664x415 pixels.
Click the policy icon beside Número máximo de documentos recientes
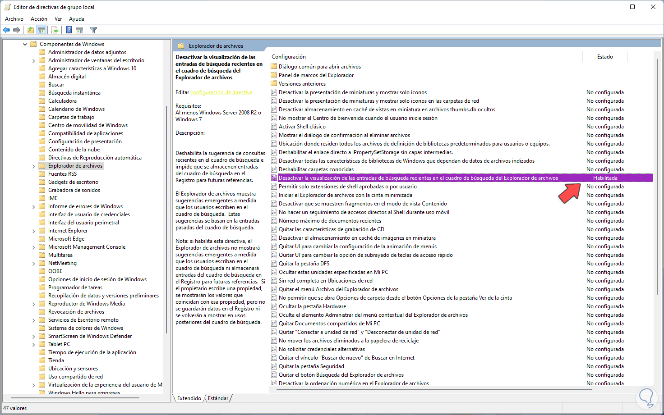coord(274,221)
